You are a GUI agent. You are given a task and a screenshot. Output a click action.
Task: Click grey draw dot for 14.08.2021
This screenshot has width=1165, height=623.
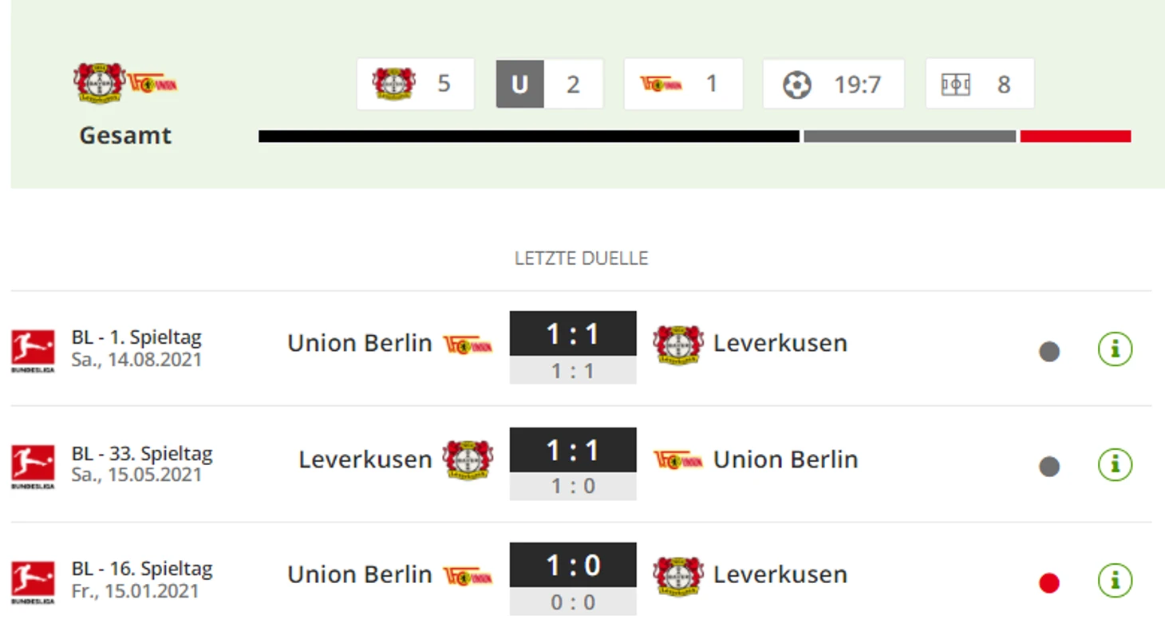point(1049,351)
